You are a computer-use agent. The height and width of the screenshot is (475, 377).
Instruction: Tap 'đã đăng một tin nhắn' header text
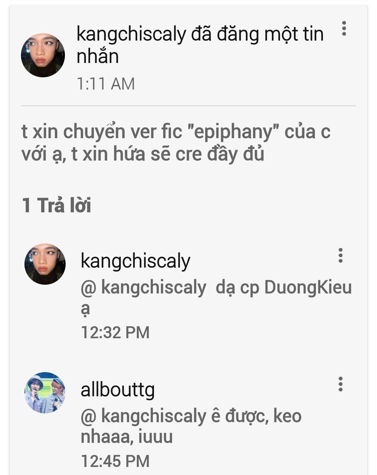point(200,45)
